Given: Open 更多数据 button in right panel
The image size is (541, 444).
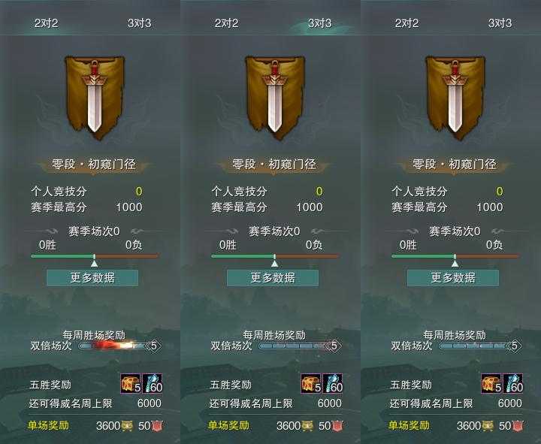Looking at the screenshot, I should click(x=453, y=278).
